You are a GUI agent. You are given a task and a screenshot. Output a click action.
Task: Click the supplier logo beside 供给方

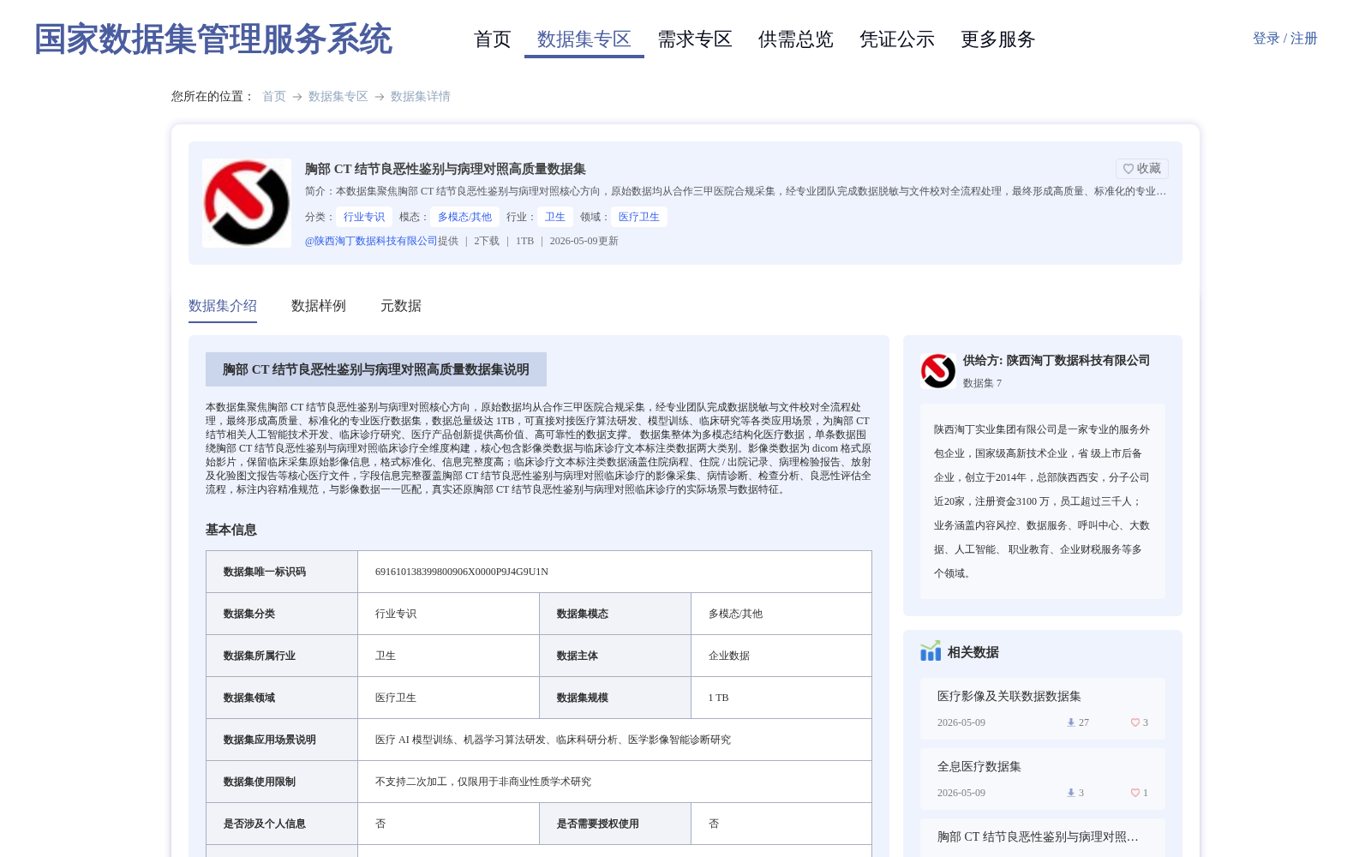pos(938,371)
